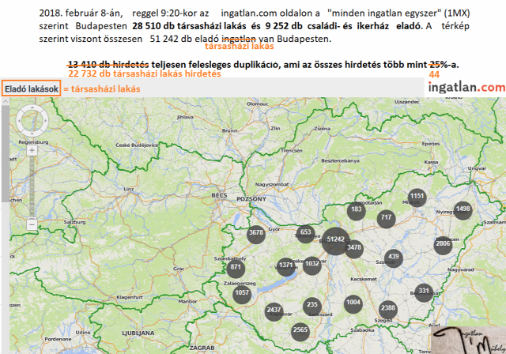Click the 3478 cluster marker

[354, 249]
